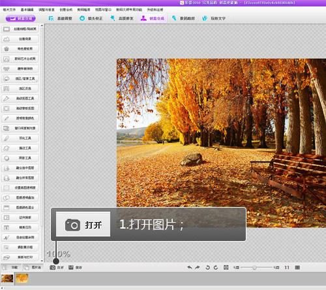Click the redo arrow icon
This screenshot has height=290, width=326.
tap(198, 267)
